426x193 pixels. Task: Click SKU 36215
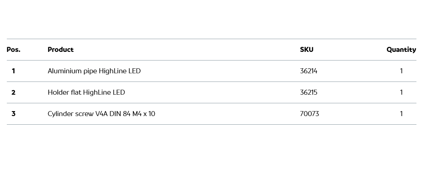point(309,92)
